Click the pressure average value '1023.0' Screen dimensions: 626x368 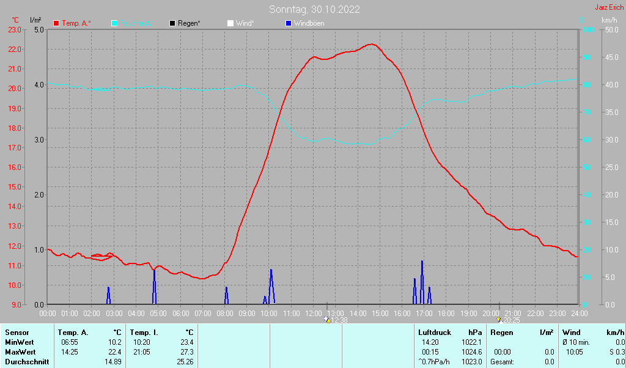[472, 362]
